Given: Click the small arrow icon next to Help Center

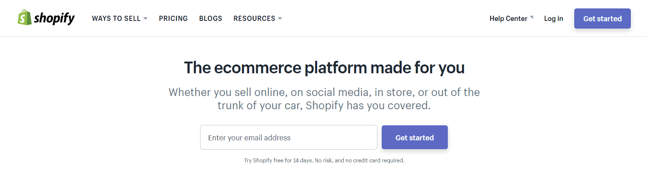Looking at the screenshot, I should (x=532, y=17).
